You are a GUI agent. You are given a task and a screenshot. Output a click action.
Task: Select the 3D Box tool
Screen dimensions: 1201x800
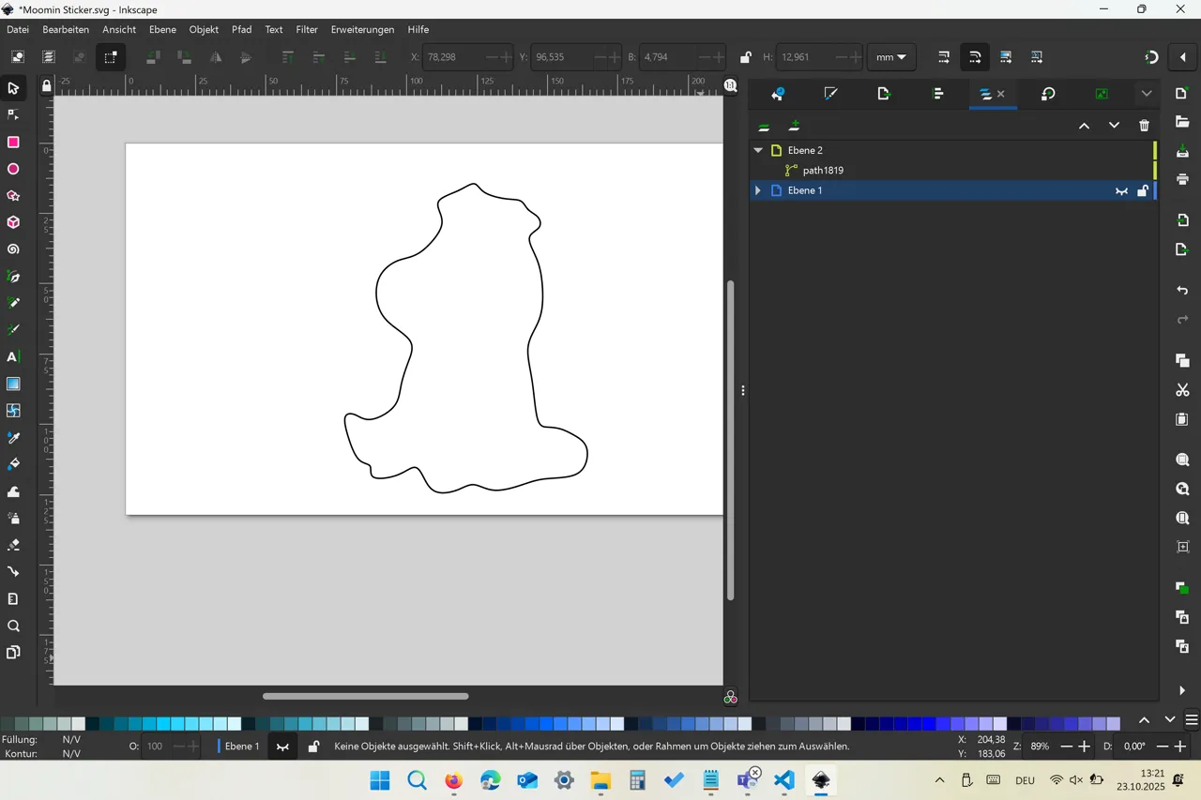(x=13, y=223)
